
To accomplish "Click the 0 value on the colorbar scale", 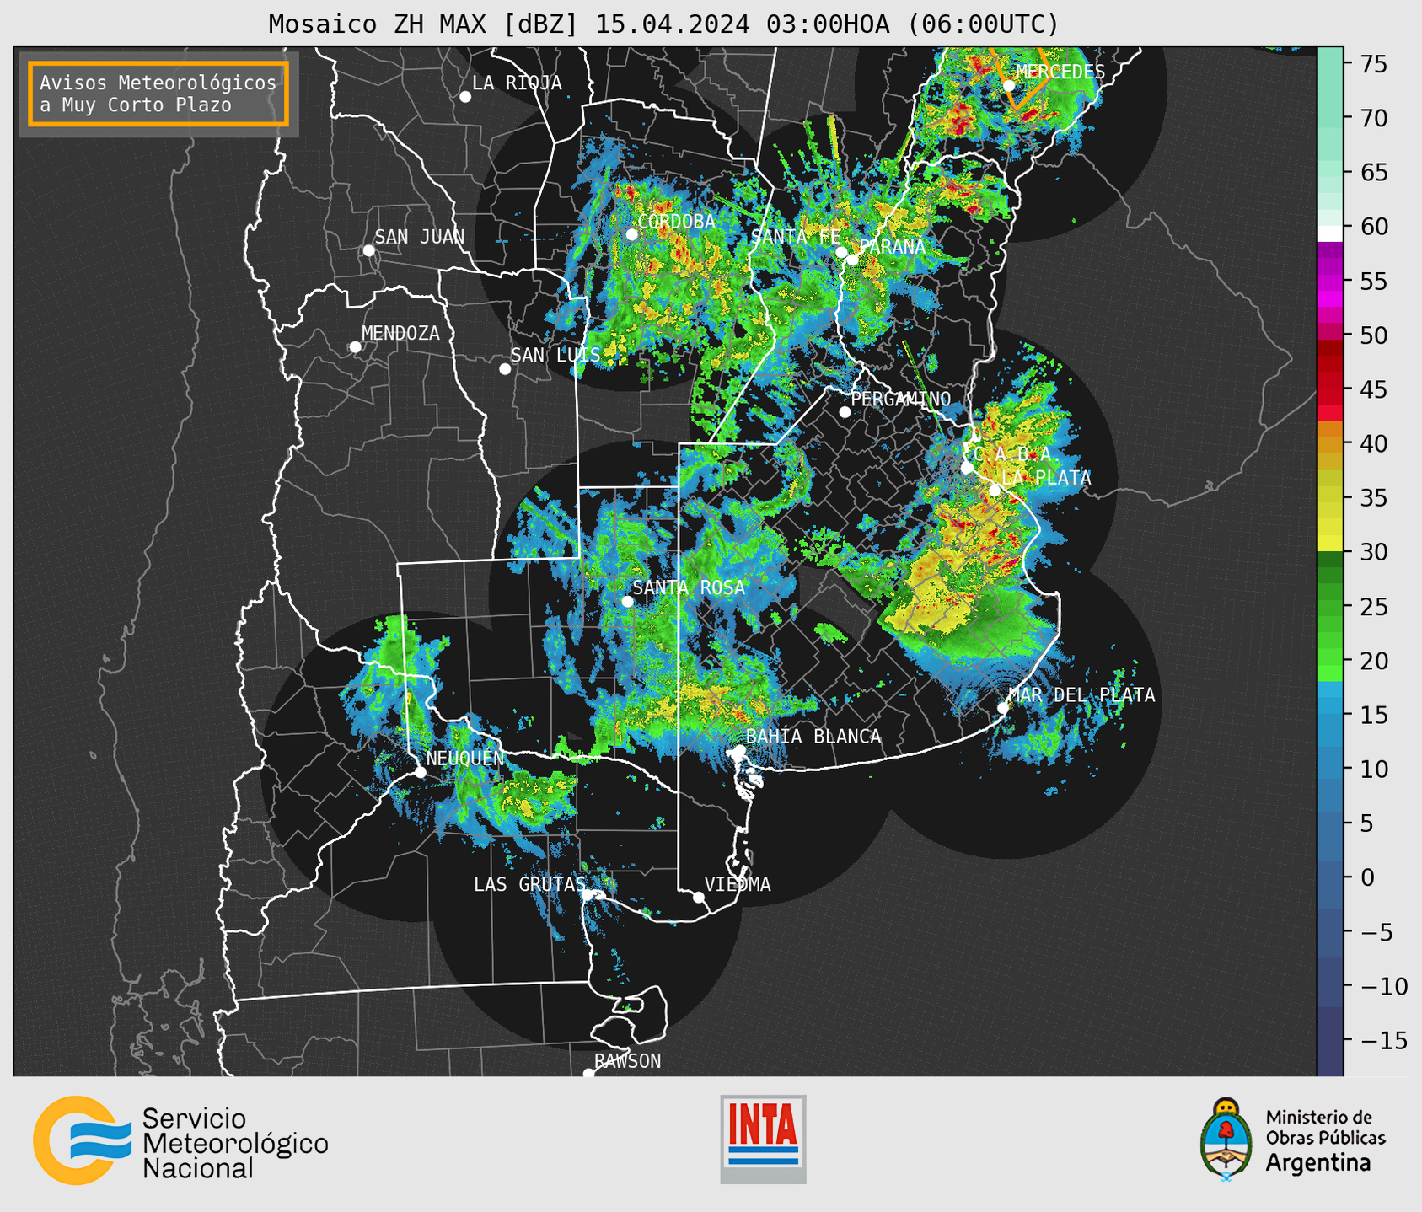I will (x=1366, y=877).
